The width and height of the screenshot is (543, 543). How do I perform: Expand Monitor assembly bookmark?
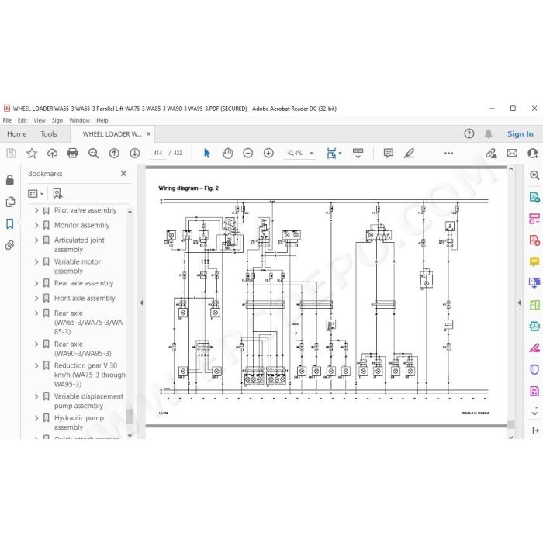36,225
